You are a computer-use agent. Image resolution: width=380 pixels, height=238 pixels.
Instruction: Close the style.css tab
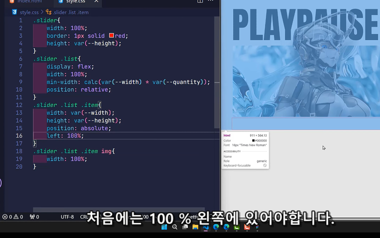pos(96,1)
